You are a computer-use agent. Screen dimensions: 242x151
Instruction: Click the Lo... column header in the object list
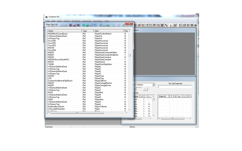coord(180,96)
